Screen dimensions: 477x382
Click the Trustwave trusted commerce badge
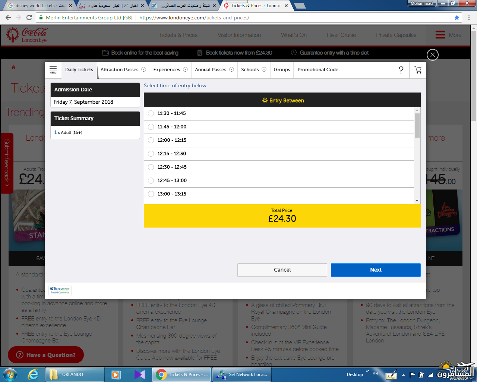click(x=60, y=290)
